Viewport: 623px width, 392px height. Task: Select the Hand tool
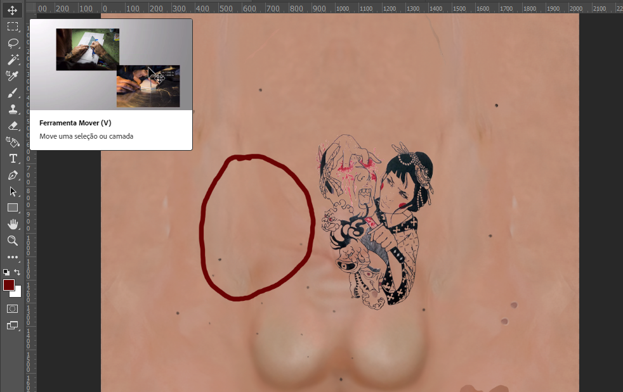(x=13, y=224)
